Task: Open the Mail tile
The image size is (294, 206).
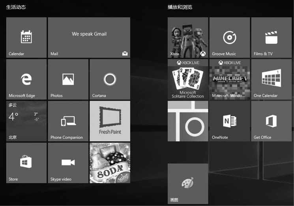Action: coord(89,37)
